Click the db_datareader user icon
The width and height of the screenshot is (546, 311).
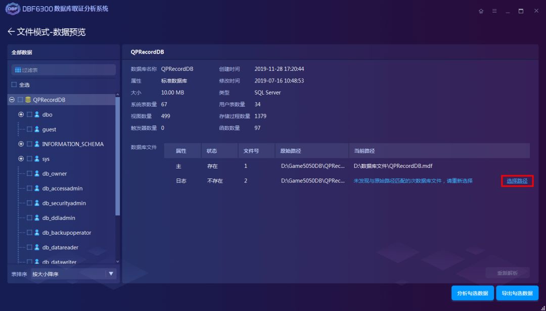37,247
